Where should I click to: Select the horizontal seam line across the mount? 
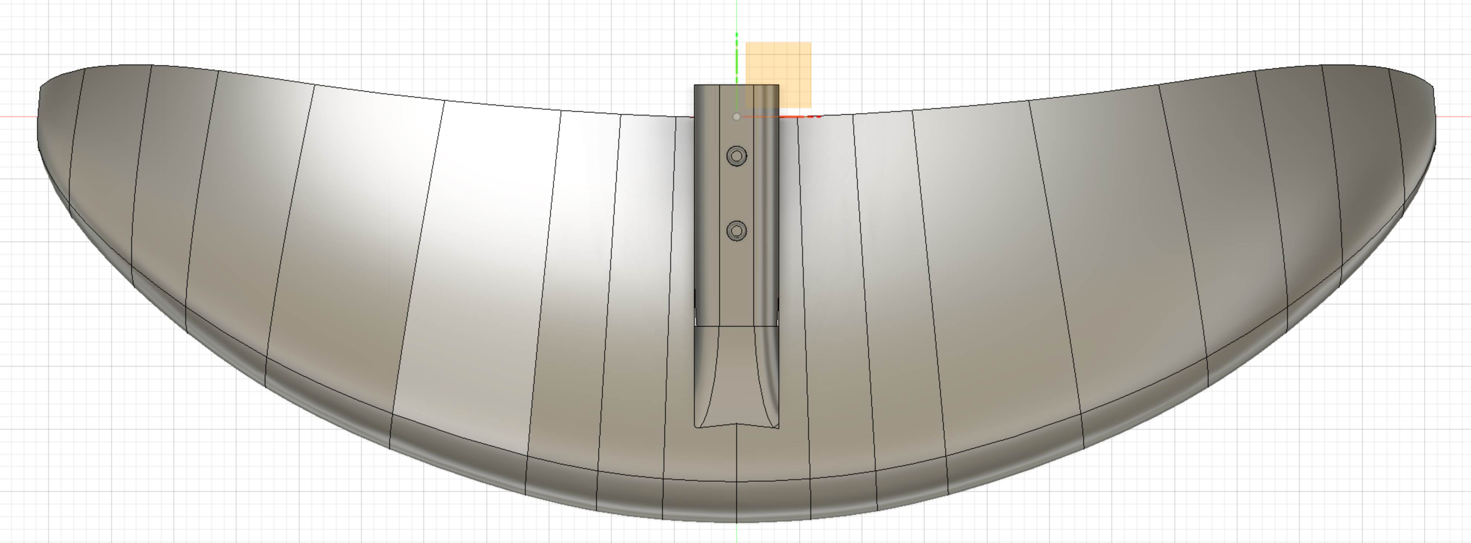pyautogui.click(x=737, y=326)
